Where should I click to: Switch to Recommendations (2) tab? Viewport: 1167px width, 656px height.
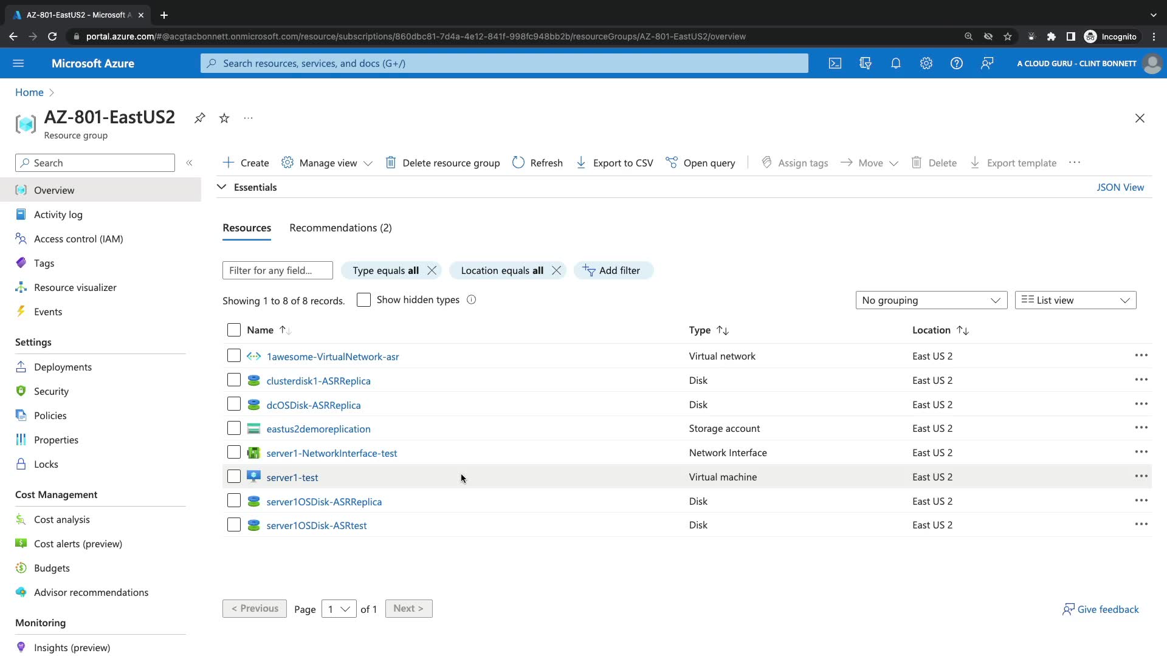click(x=340, y=228)
